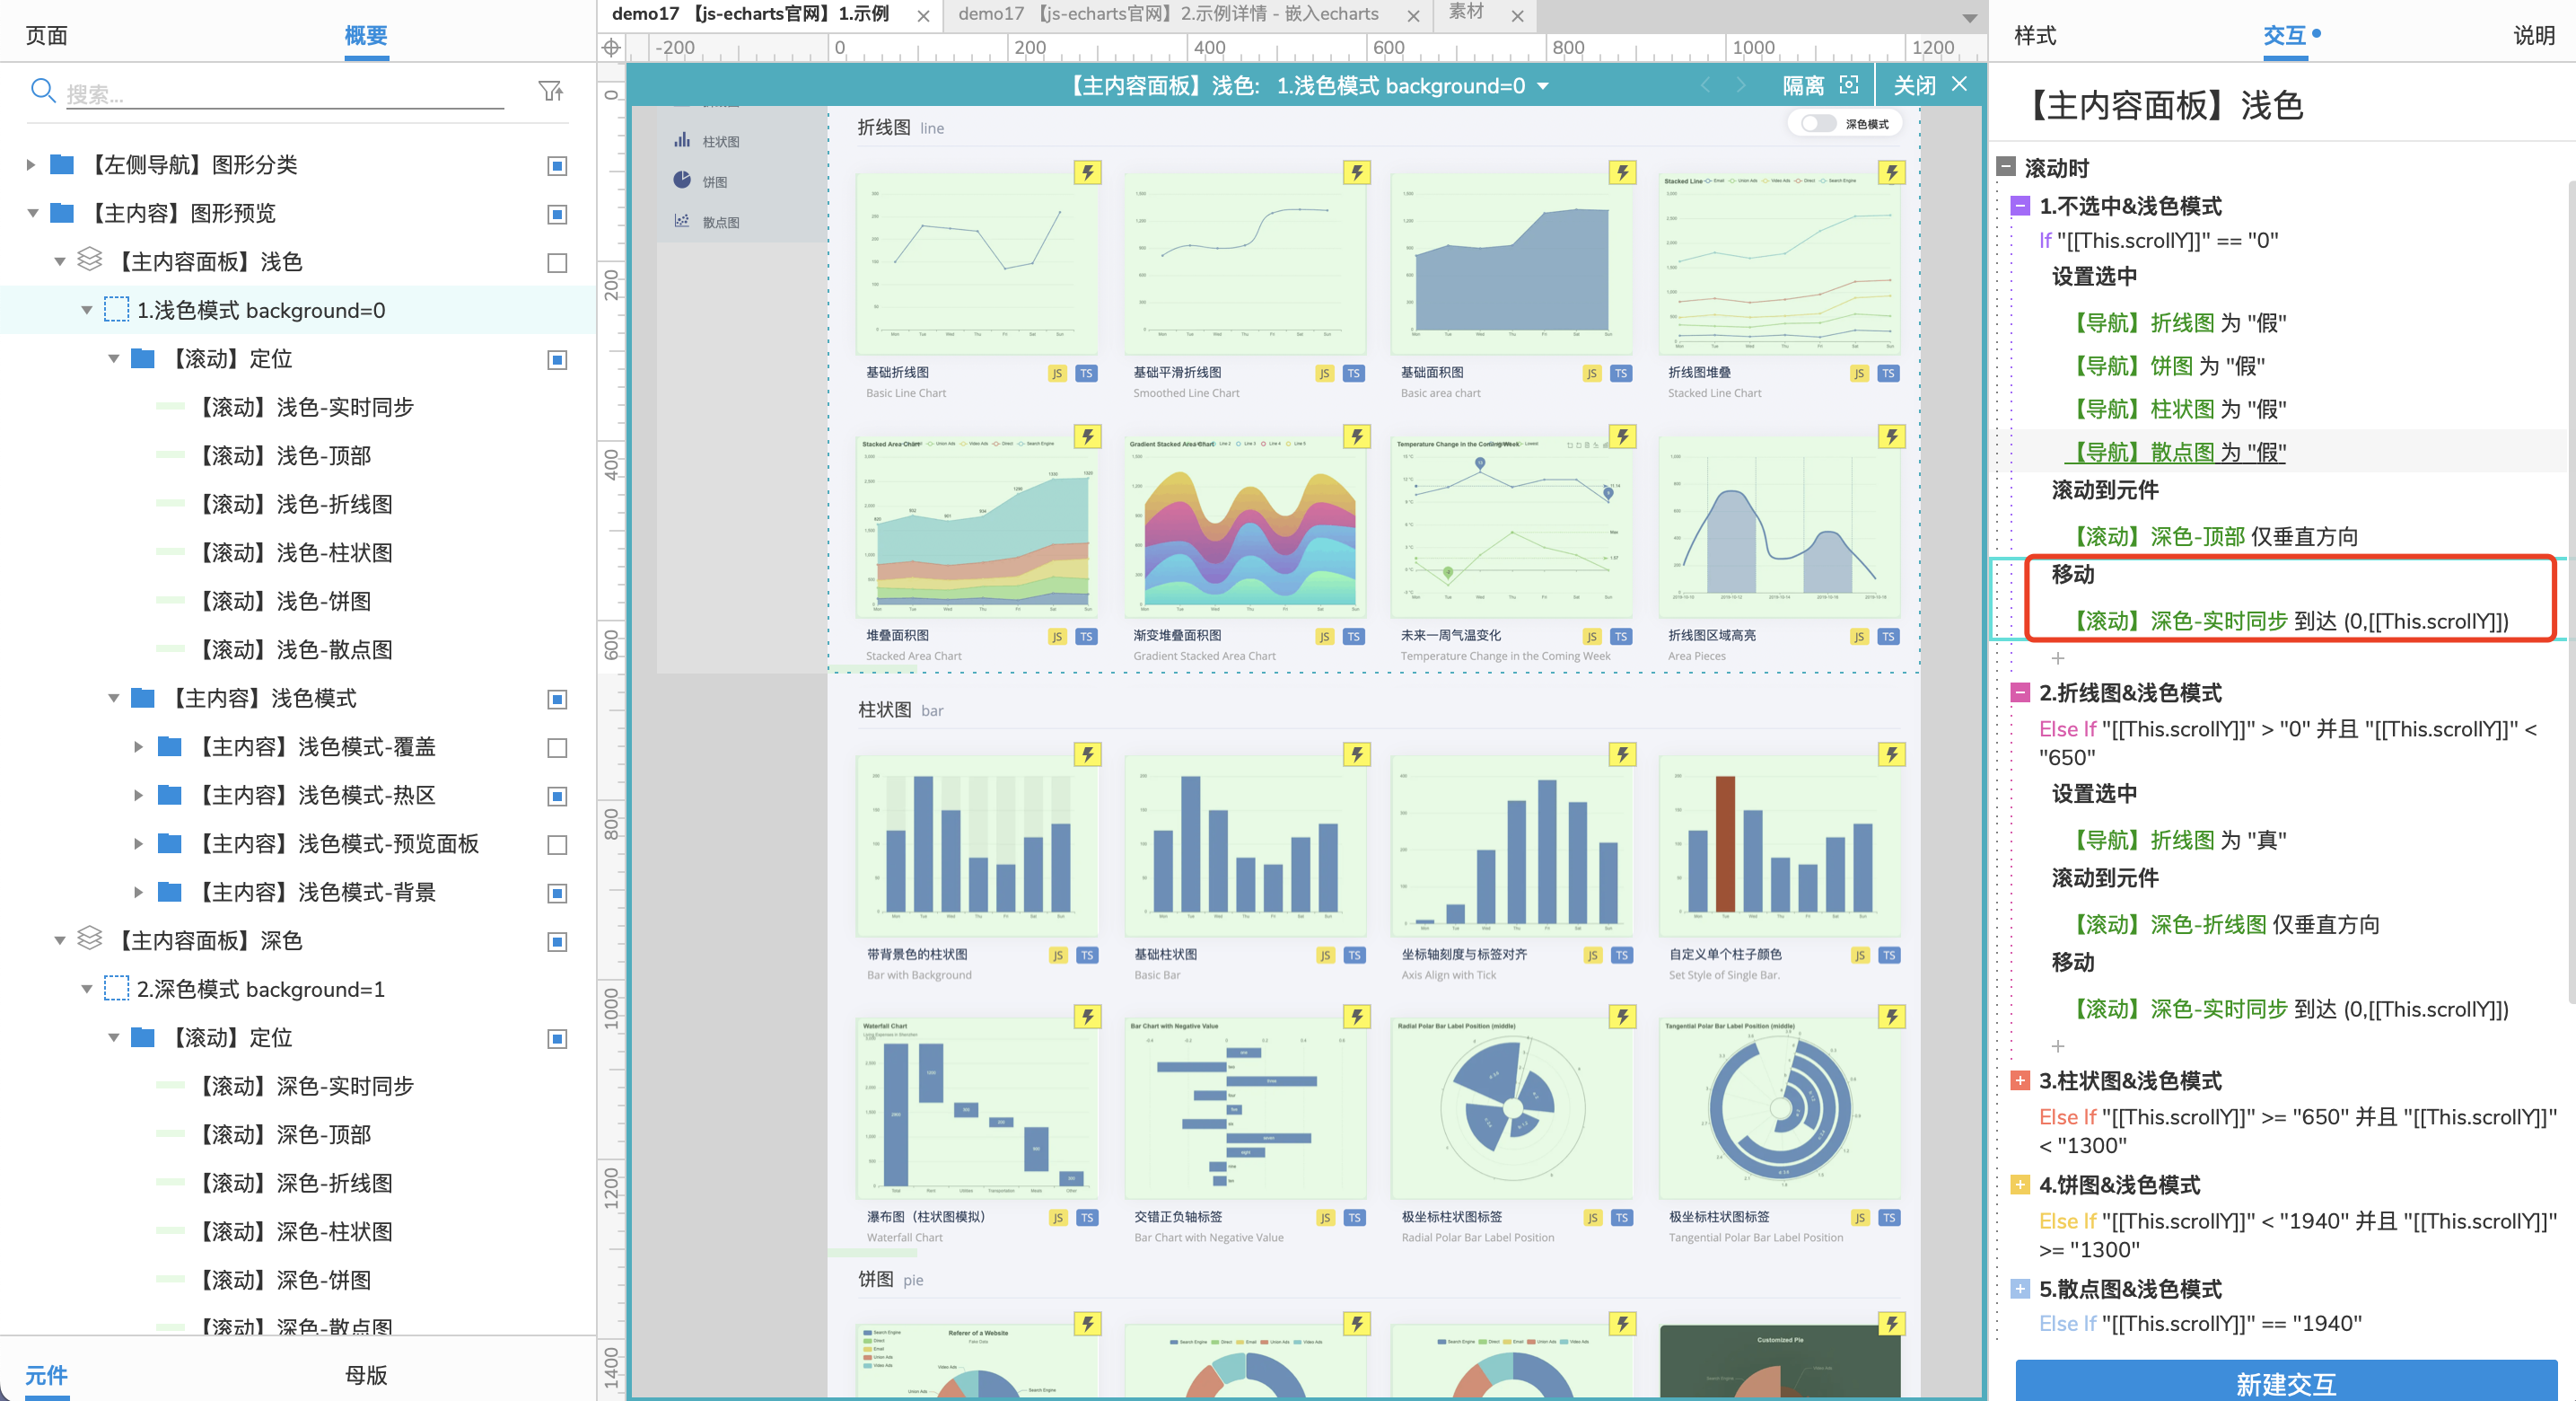Open the 2.示例详情 - 嵌入echarts tab

click(x=1168, y=14)
